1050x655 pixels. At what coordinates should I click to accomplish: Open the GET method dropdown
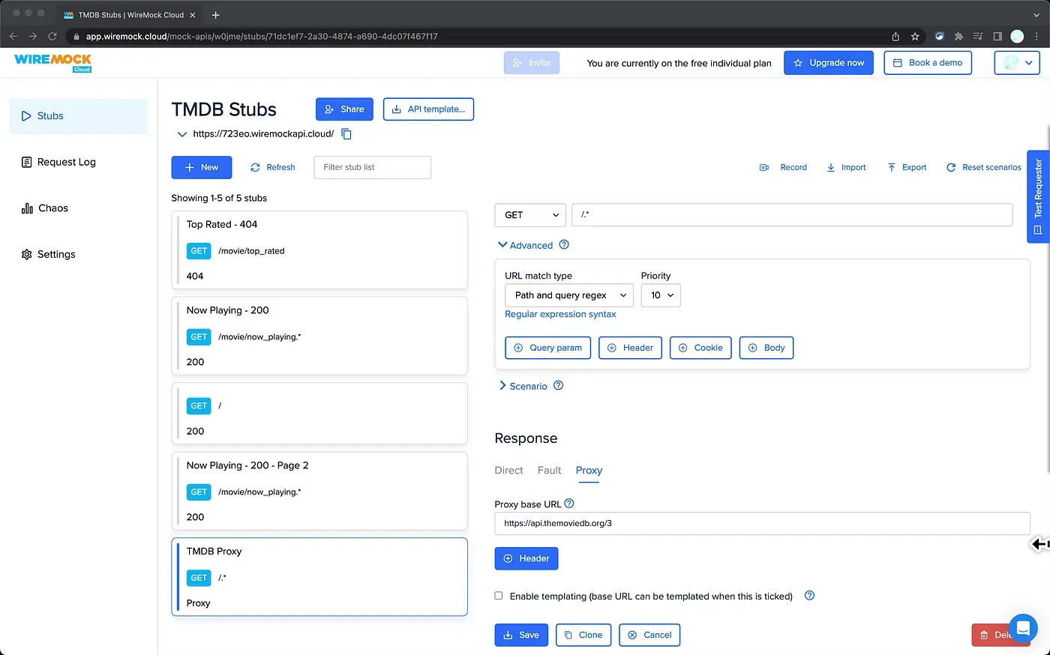[x=530, y=215]
